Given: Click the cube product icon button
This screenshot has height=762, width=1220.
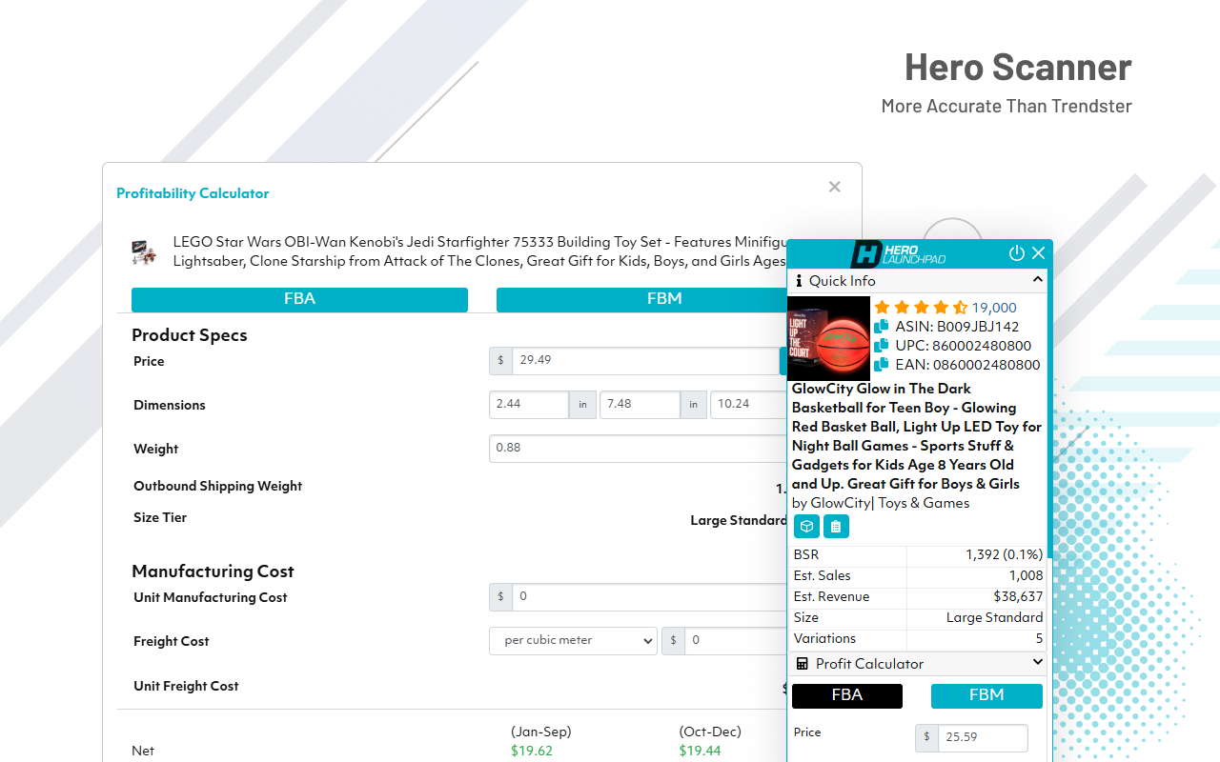Looking at the screenshot, I should 806,527.
